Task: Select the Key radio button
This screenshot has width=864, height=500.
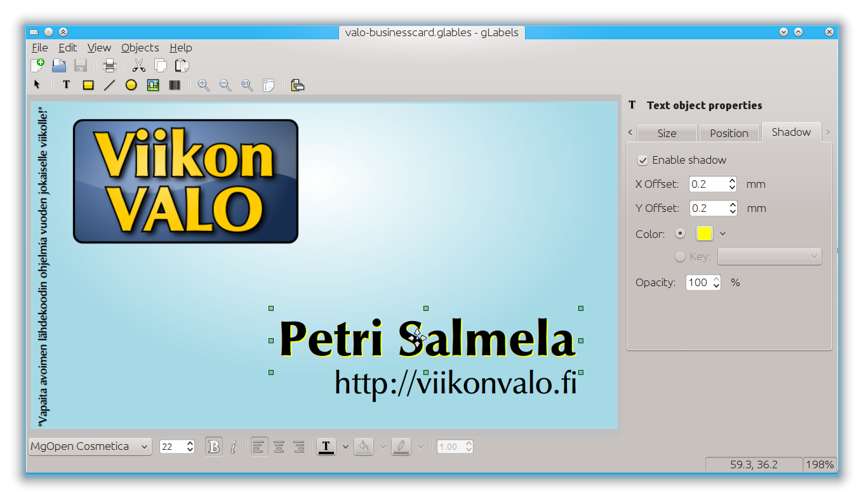Action: point(681,257)
